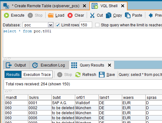Select the bukrs cell '0006'
162x123 pixels.
(x=40, y=118)
